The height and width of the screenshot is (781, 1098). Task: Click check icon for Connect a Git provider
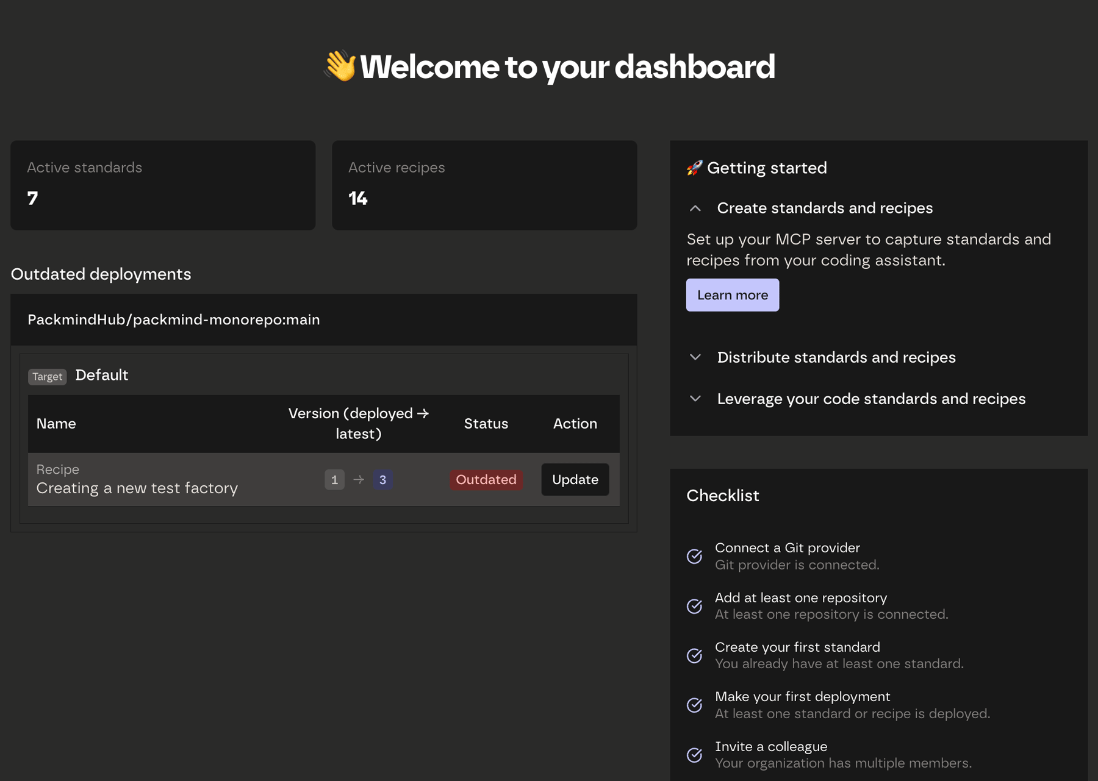click(694, 556)
